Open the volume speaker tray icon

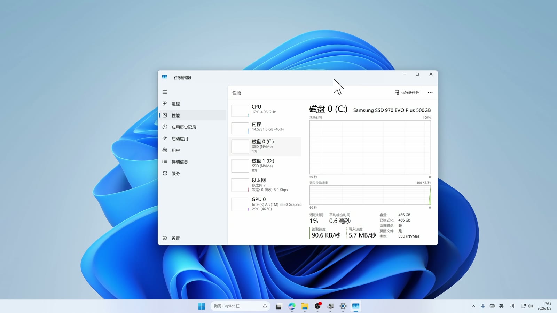(531, 306)
